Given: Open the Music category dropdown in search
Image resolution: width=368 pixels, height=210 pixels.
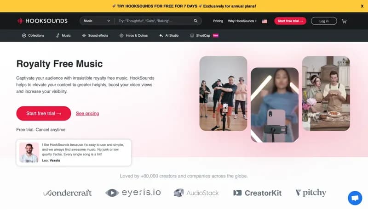Looking at the screenshot, I should coord(97,21).
